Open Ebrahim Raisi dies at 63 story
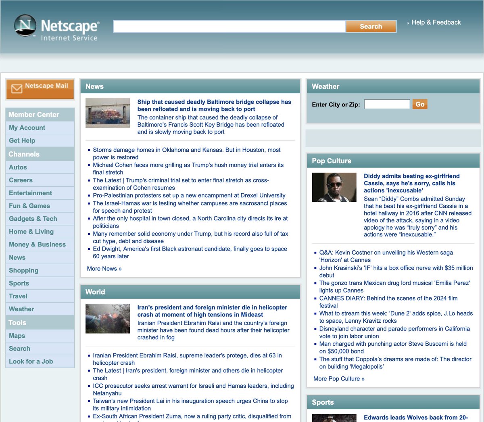 188,359
